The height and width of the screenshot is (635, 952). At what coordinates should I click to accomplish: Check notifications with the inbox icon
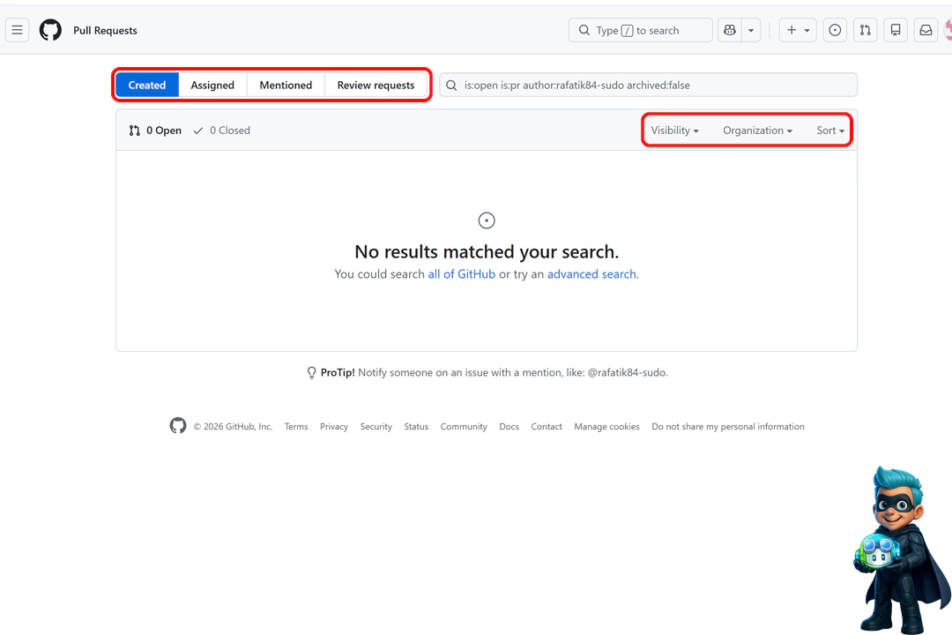tap(925, 29)
